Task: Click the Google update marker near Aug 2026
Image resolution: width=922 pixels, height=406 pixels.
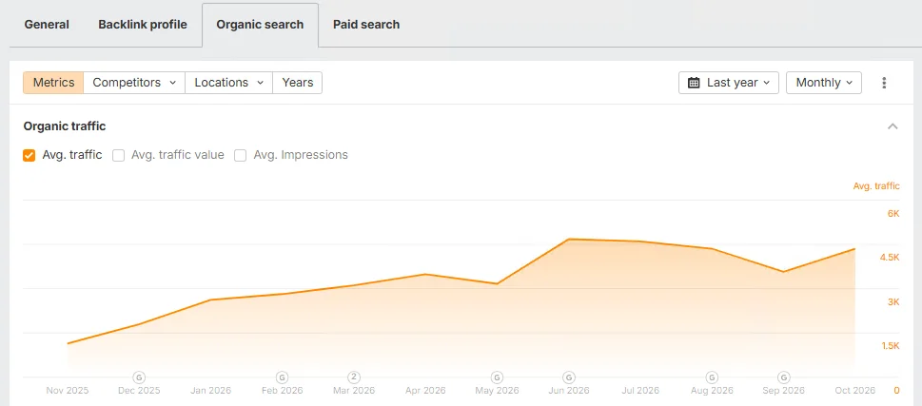Action: tap(712, 377)
